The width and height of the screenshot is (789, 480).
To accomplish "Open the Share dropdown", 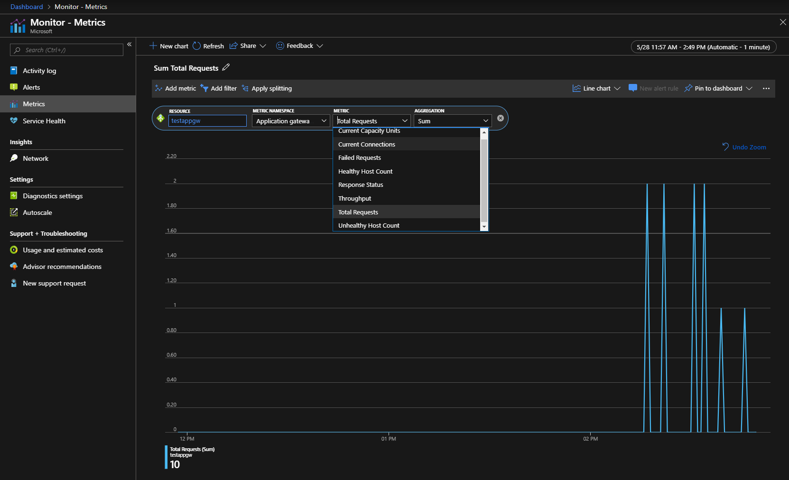I will point(248,46).
